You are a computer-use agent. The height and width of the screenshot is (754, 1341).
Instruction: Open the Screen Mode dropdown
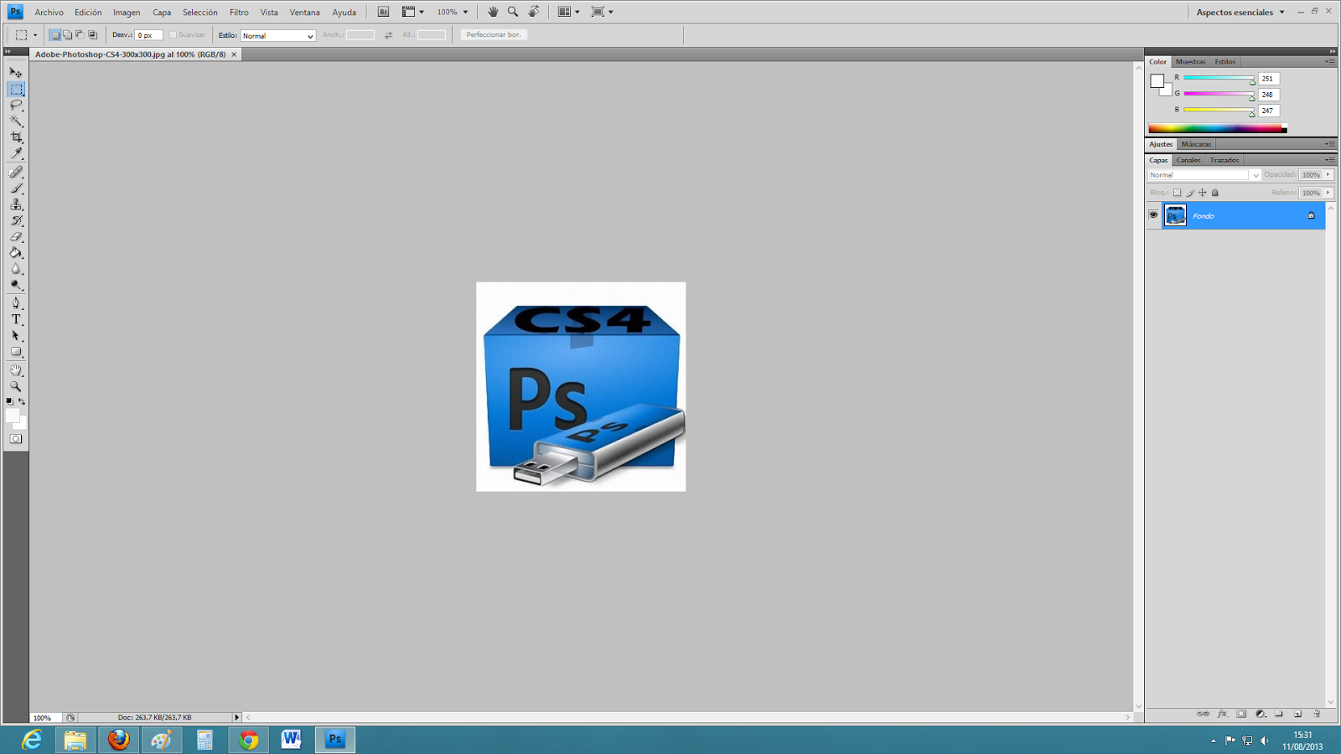coord(603,12)
